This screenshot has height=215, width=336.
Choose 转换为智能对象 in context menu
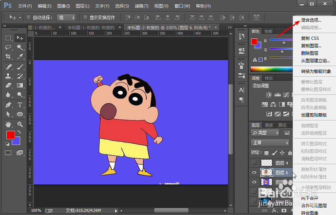point(316,71)
